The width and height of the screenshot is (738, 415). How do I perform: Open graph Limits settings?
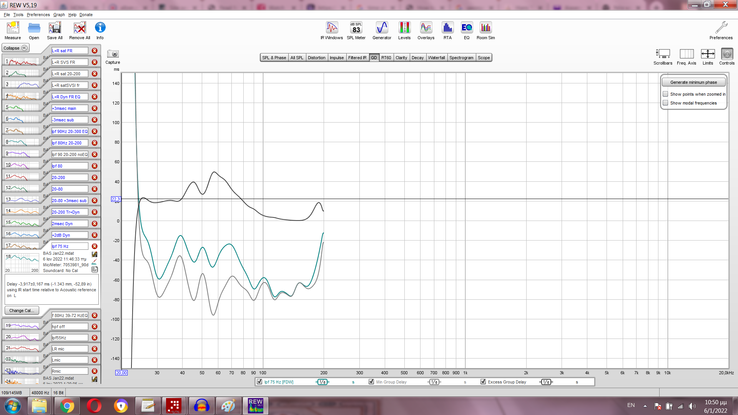click(x=708, y=56)
